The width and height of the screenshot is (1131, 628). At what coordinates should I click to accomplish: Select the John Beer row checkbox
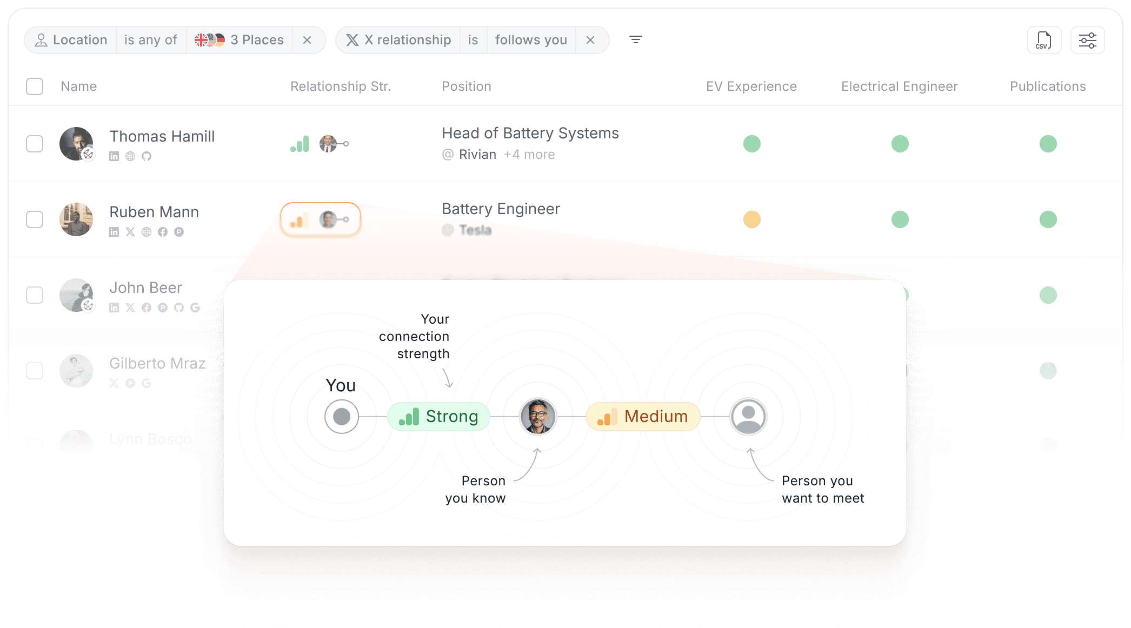click(35, 295)
